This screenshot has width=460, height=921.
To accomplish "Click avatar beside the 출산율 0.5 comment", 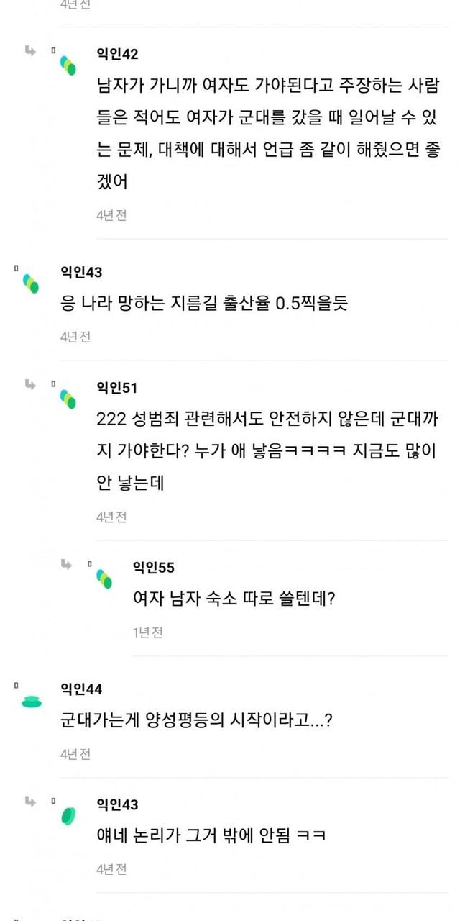I will (31, 283).
